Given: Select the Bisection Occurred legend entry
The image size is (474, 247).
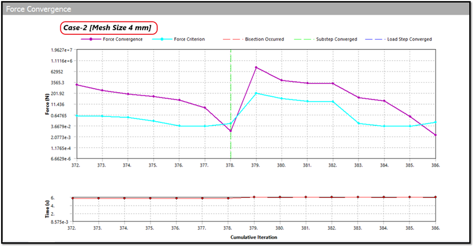Looking at the screenshot, I should point(254,39).
